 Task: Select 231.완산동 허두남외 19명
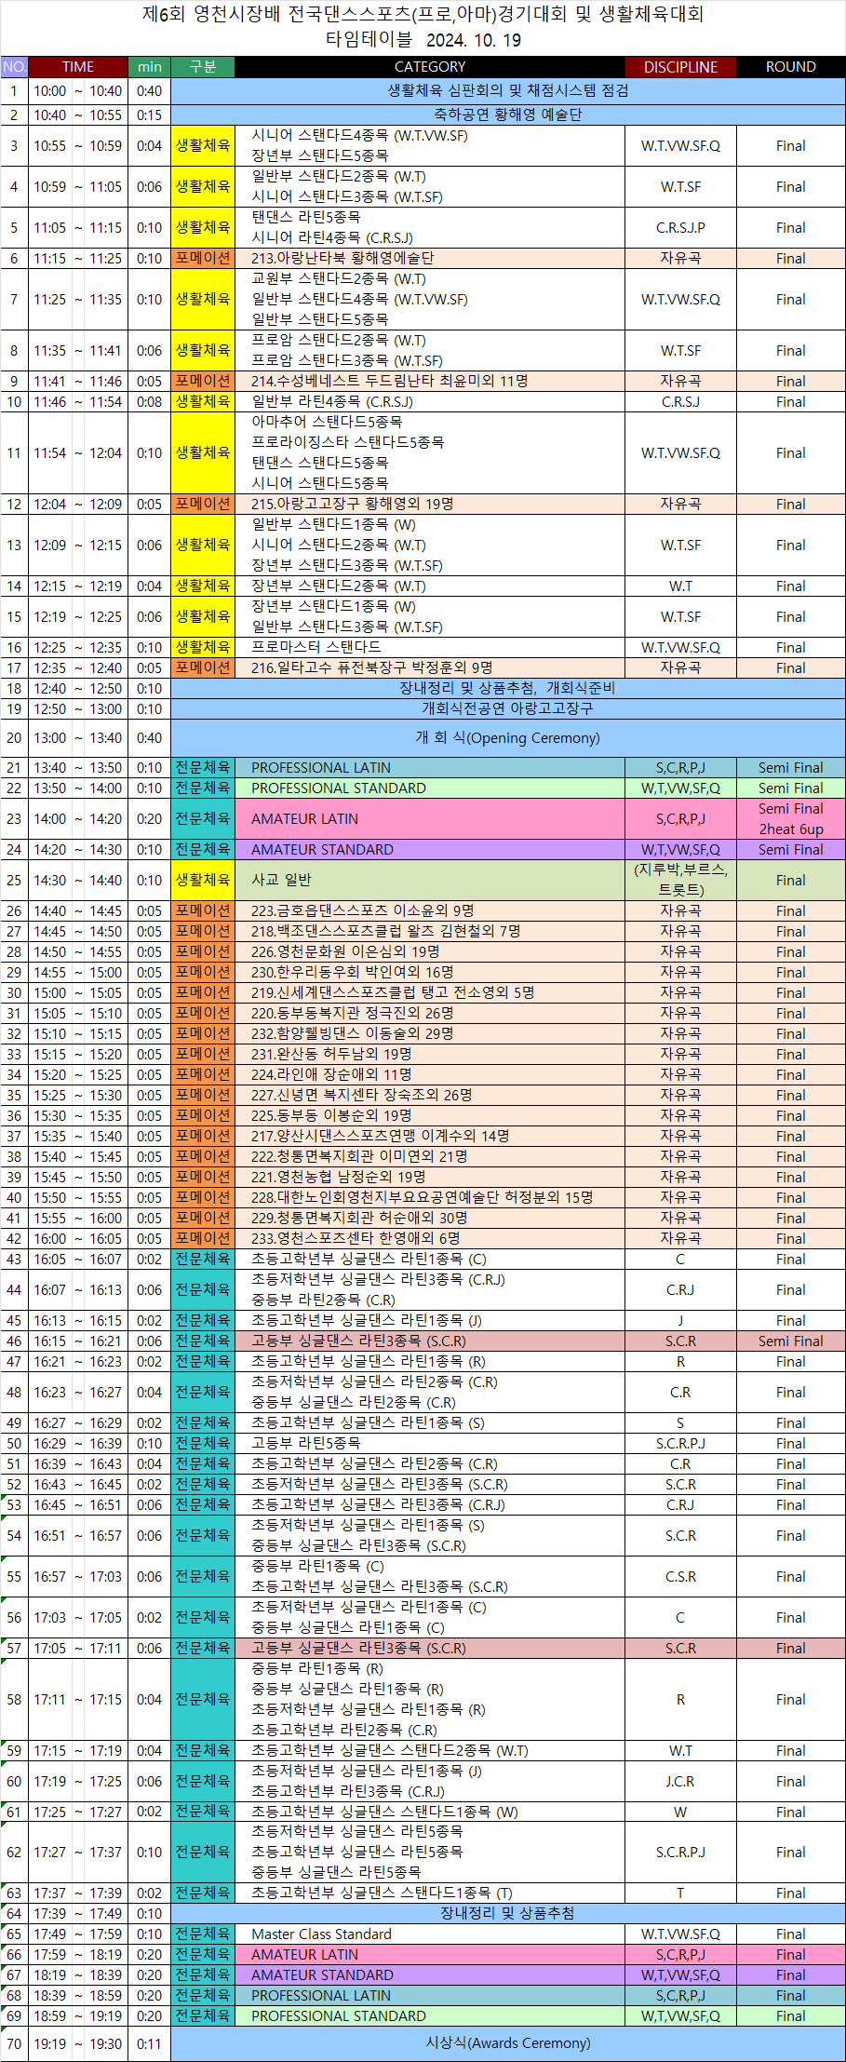pyautogui.click(x=429, y=1055)
